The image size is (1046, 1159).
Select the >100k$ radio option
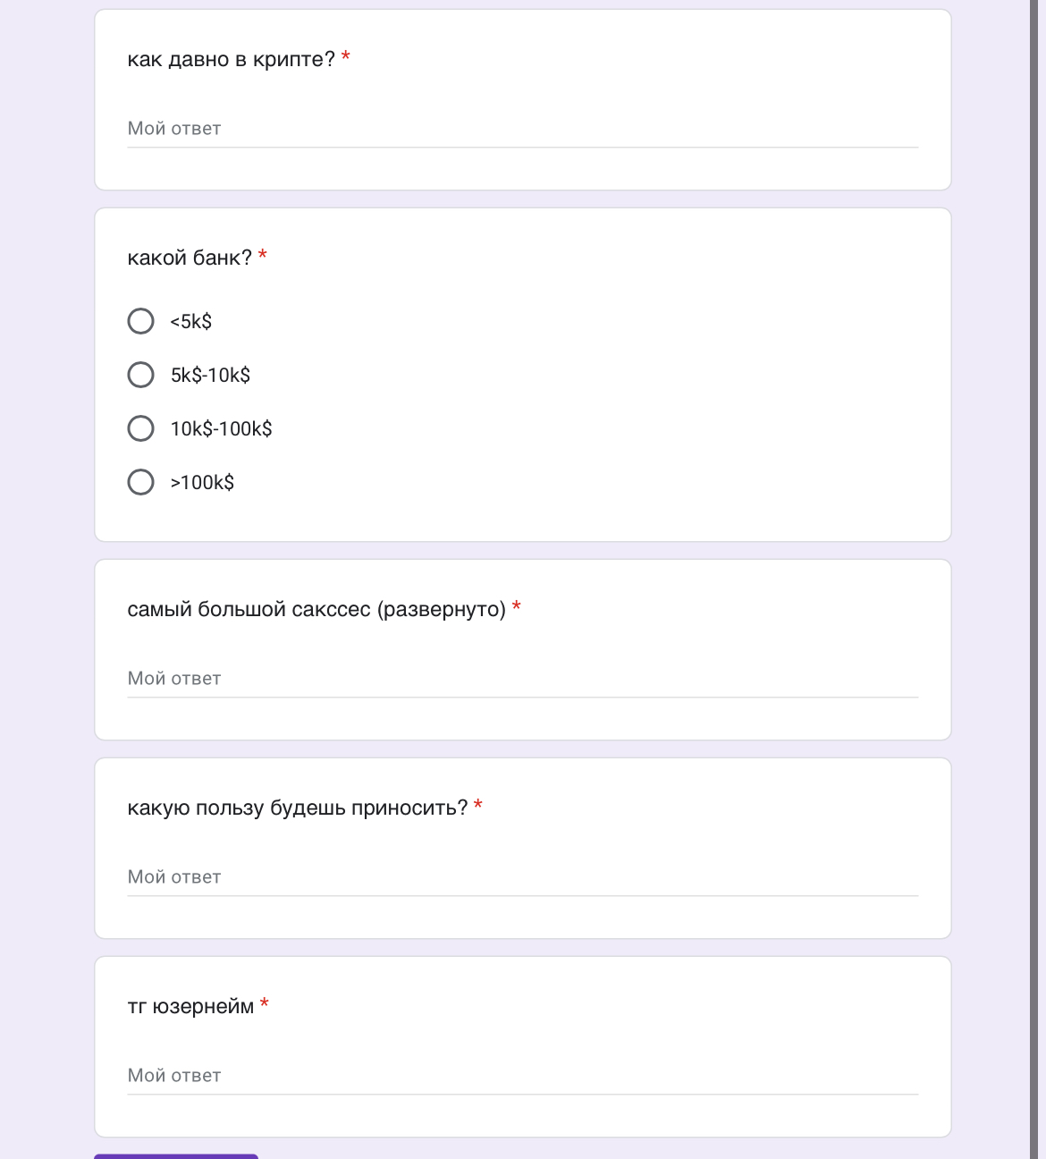141,482
